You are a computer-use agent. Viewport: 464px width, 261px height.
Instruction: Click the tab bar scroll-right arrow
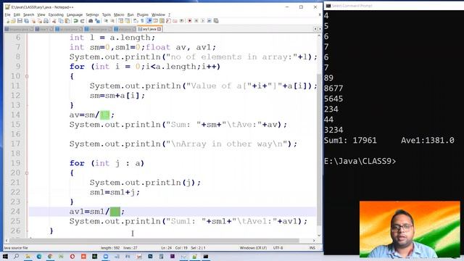[320, 29]
